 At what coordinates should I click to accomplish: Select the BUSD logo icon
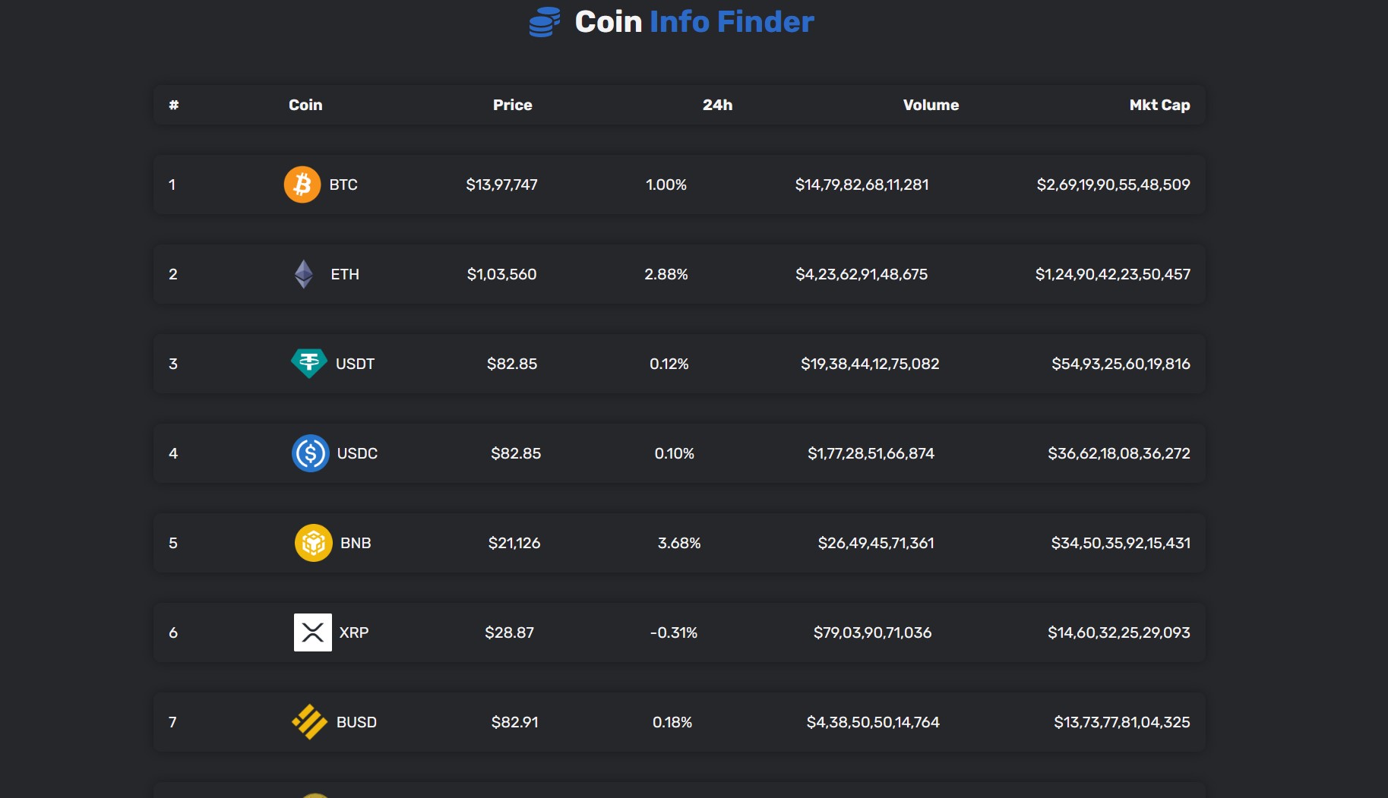point(311,721)
